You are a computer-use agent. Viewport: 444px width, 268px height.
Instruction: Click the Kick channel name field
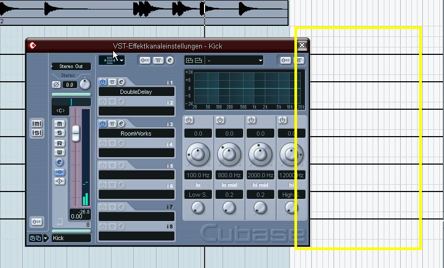click(71, 238)
